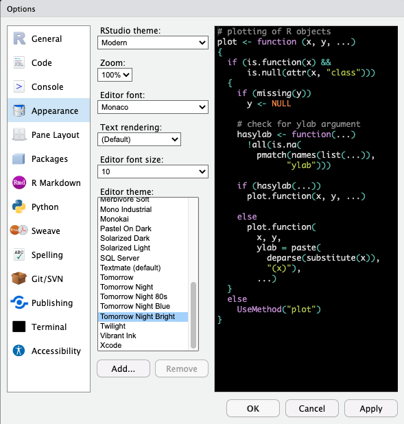
Task: Click the Packages box icon
Action: pos(19,158)
